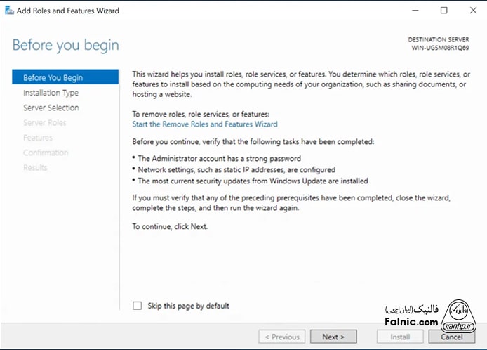Image resolution: width=487 pixels, height=350 pixels.
Task: Open the Confirmation step in the sidebar
Action: coord(46,153)
